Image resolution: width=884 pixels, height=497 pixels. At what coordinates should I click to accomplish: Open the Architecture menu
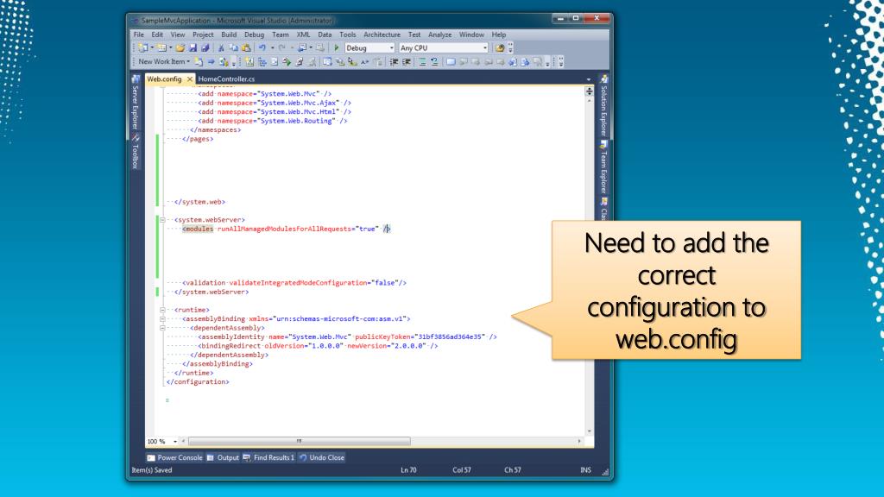(382, 35)
